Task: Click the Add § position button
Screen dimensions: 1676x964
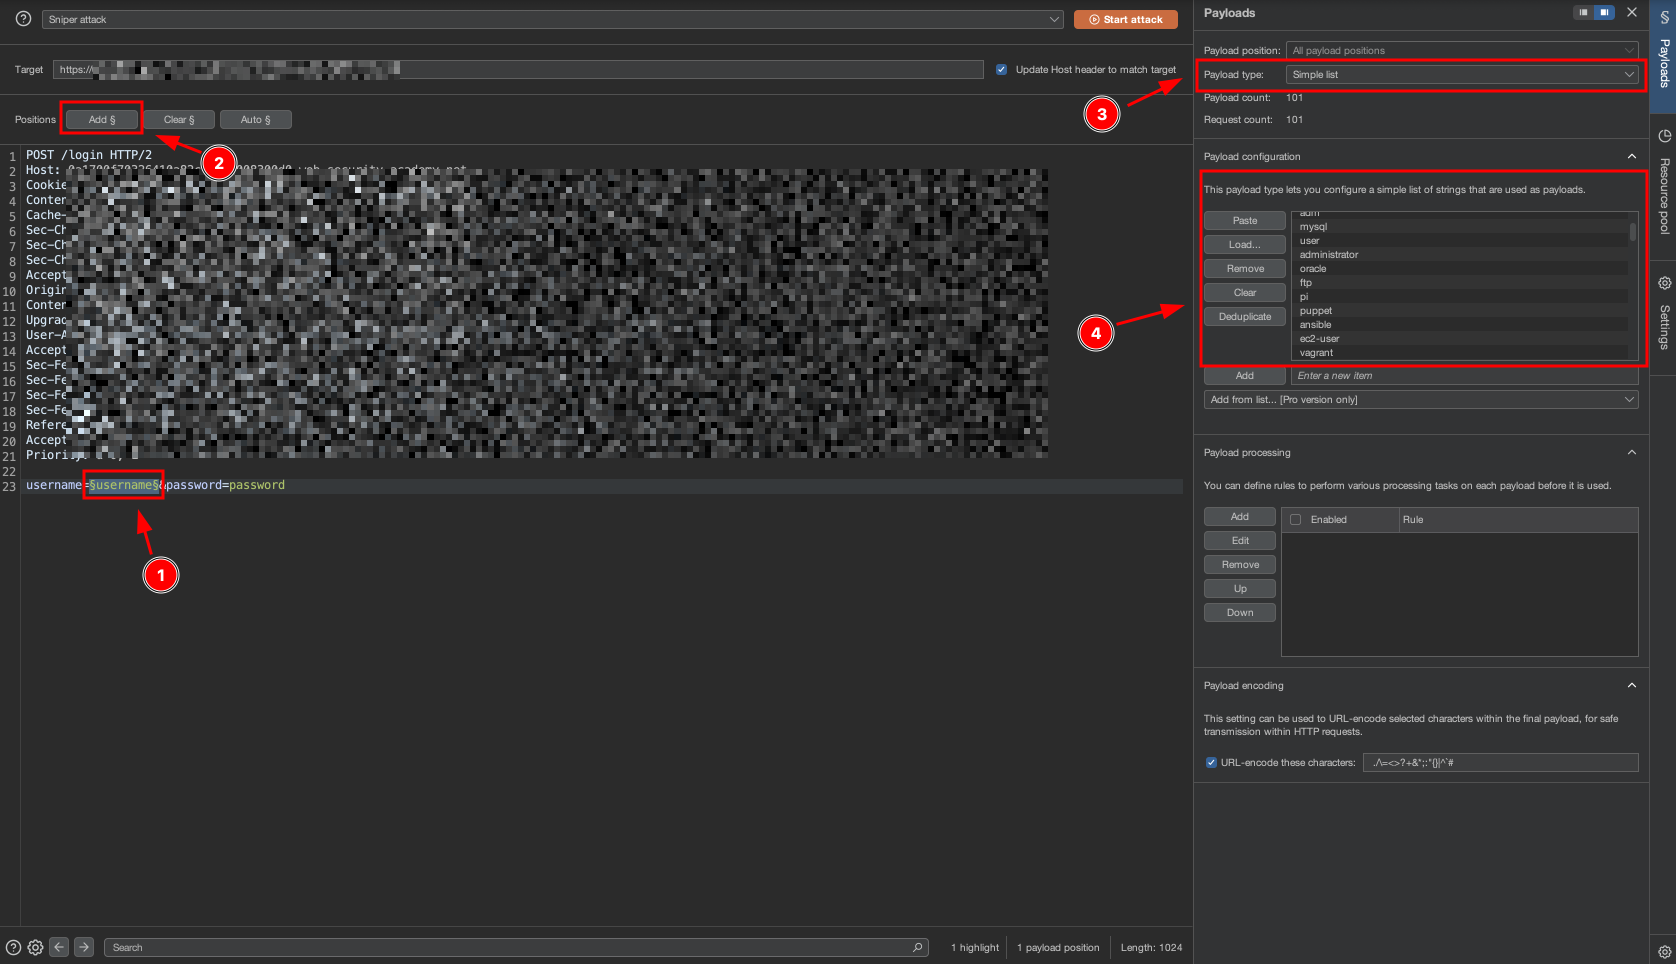Action: 102,120
